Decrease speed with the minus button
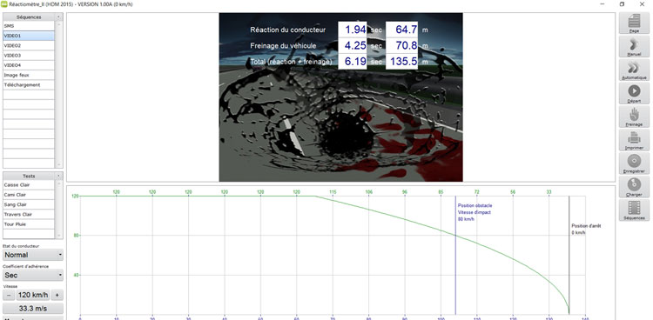 [x=9, y=296]
